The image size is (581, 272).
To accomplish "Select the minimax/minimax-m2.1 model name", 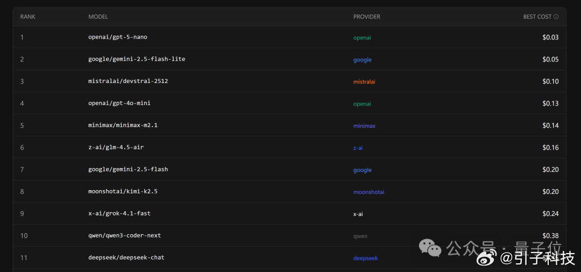I will tap(123, 125).
